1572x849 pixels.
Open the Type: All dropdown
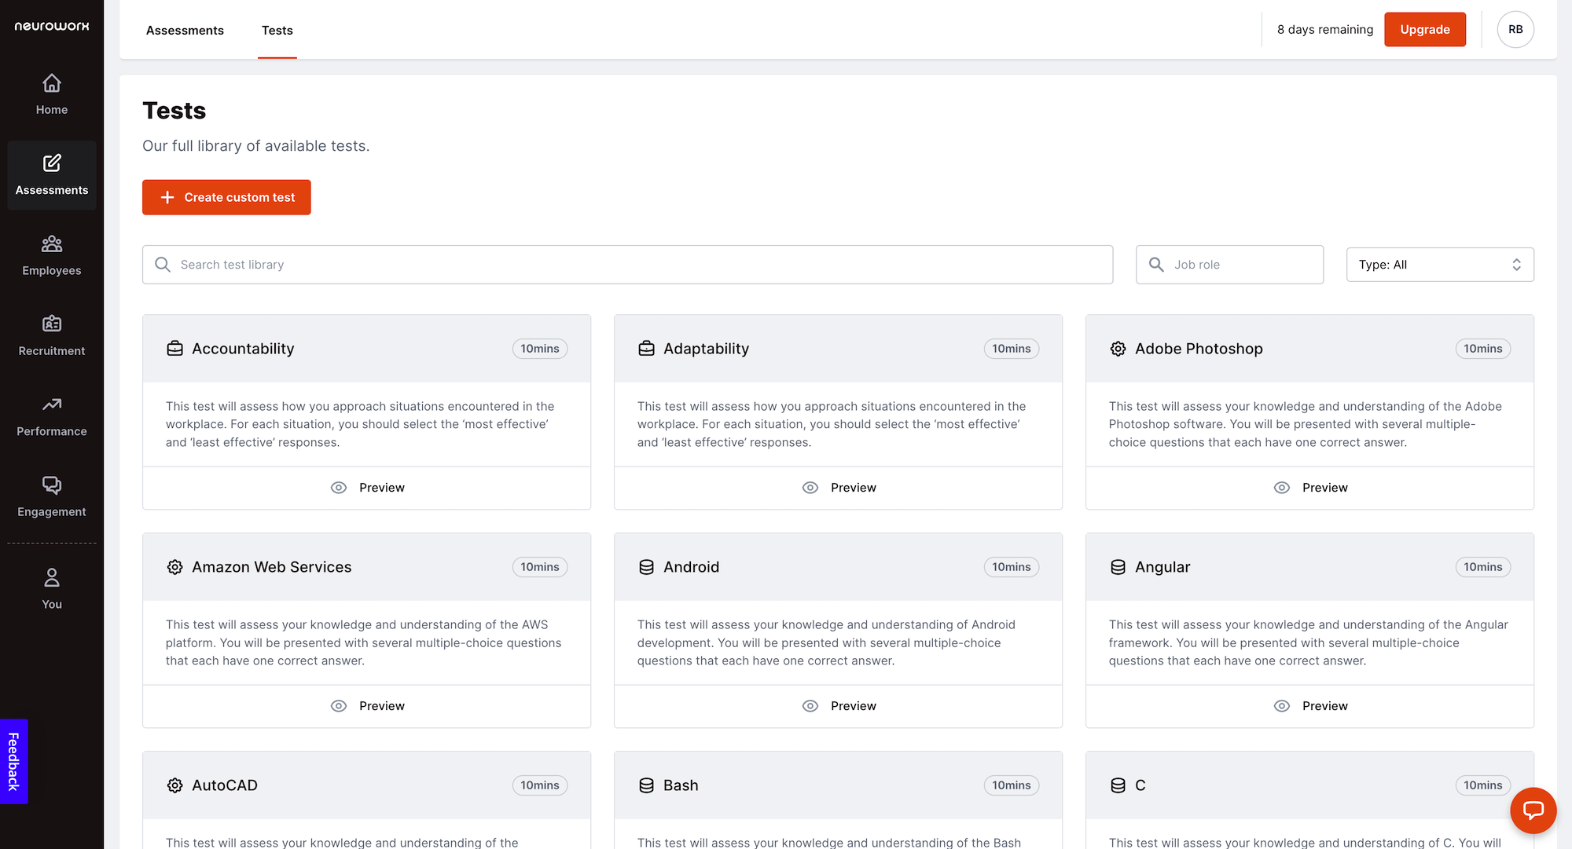1440,265
